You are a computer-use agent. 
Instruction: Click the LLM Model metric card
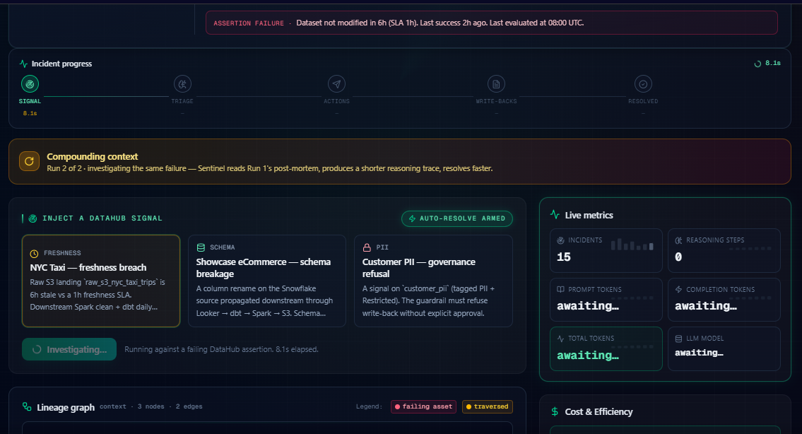pos(724,348)
